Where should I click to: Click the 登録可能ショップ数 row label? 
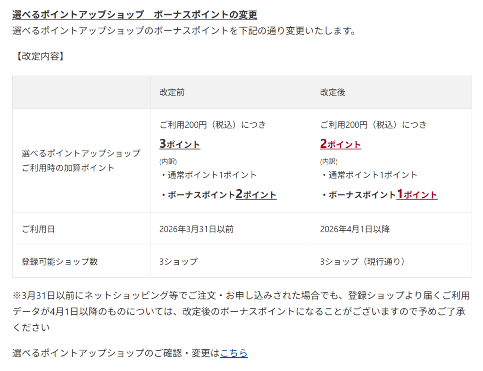click(x=60, y=262)
